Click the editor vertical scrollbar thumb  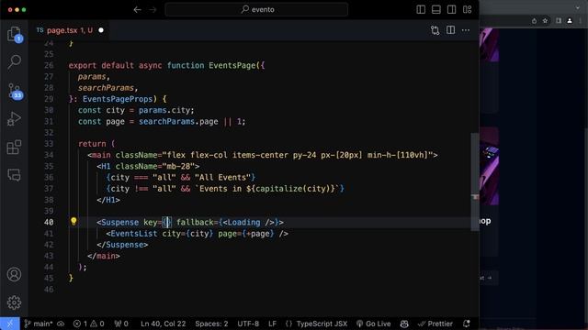(475, 182)
